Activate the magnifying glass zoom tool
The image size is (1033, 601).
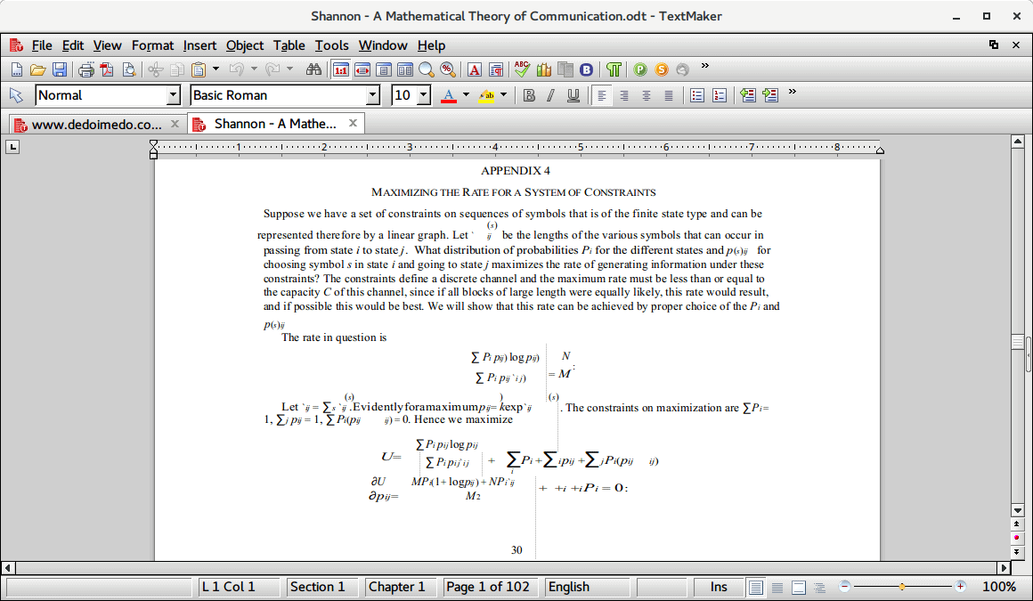point(427,69)
